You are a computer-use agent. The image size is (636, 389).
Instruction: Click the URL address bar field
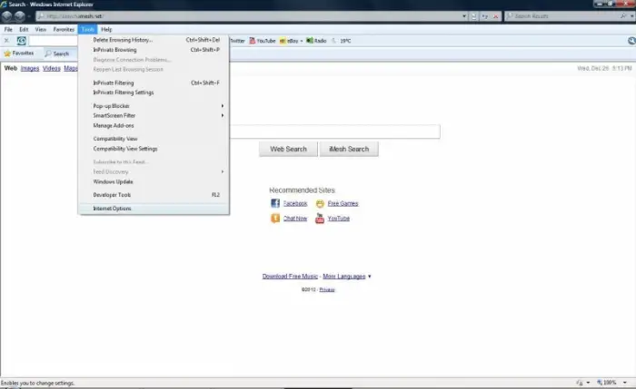pos(250,16)
